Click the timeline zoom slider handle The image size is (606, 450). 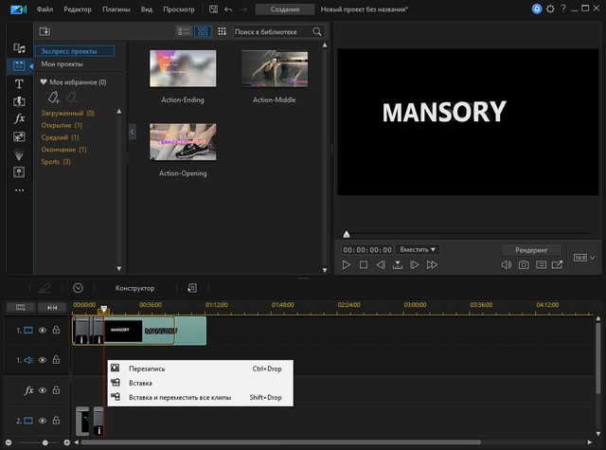pyautogui.click(x=45, y=442)
